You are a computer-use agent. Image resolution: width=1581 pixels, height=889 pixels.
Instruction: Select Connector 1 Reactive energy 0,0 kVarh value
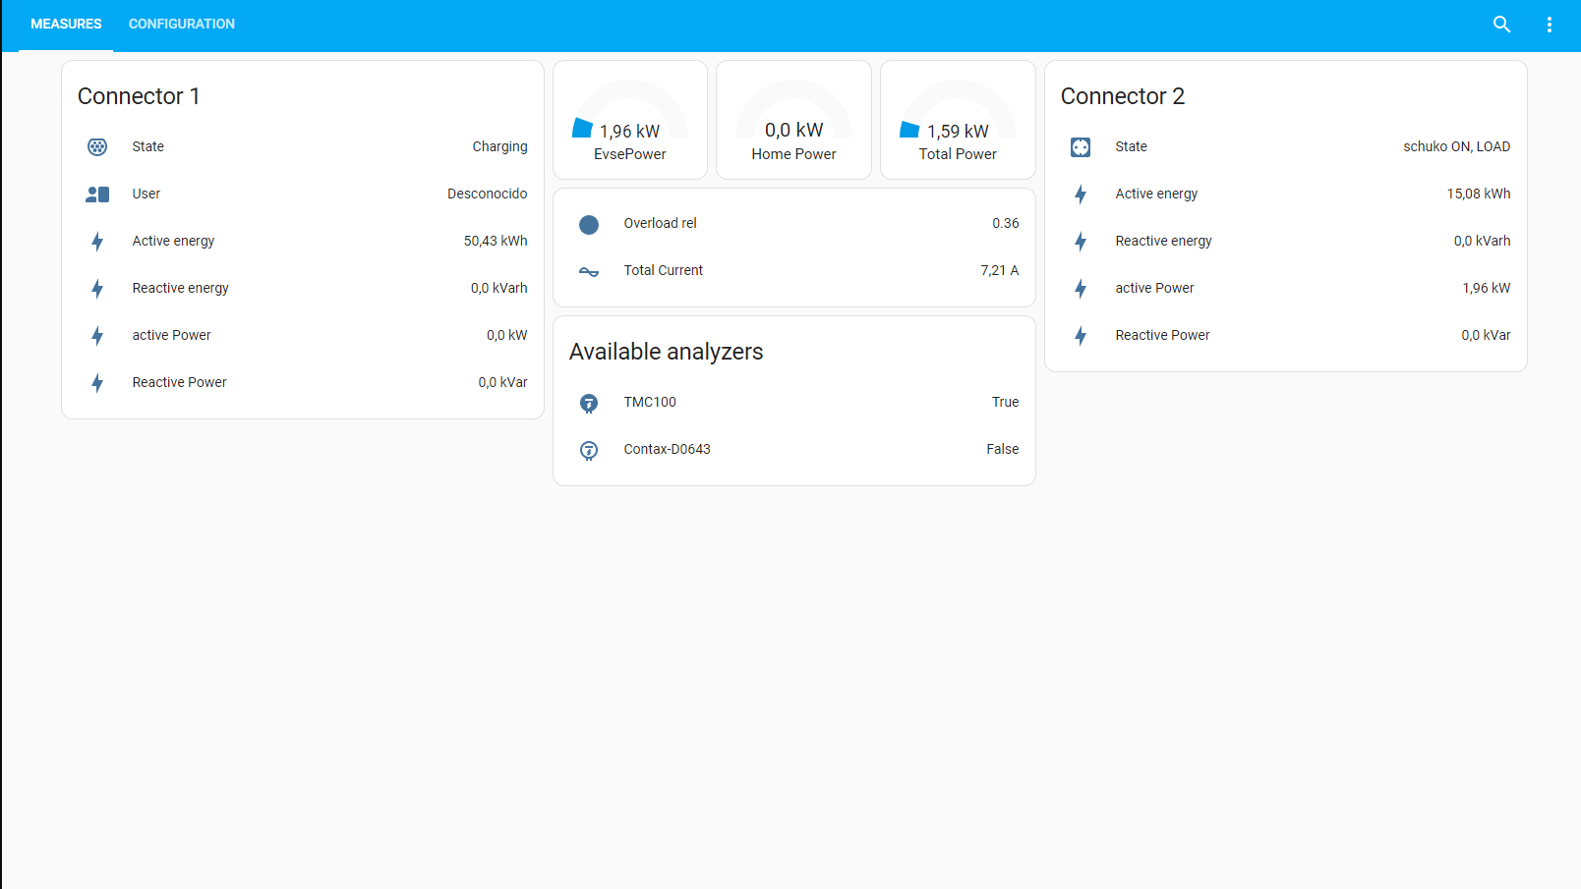[x=498, y=288]
